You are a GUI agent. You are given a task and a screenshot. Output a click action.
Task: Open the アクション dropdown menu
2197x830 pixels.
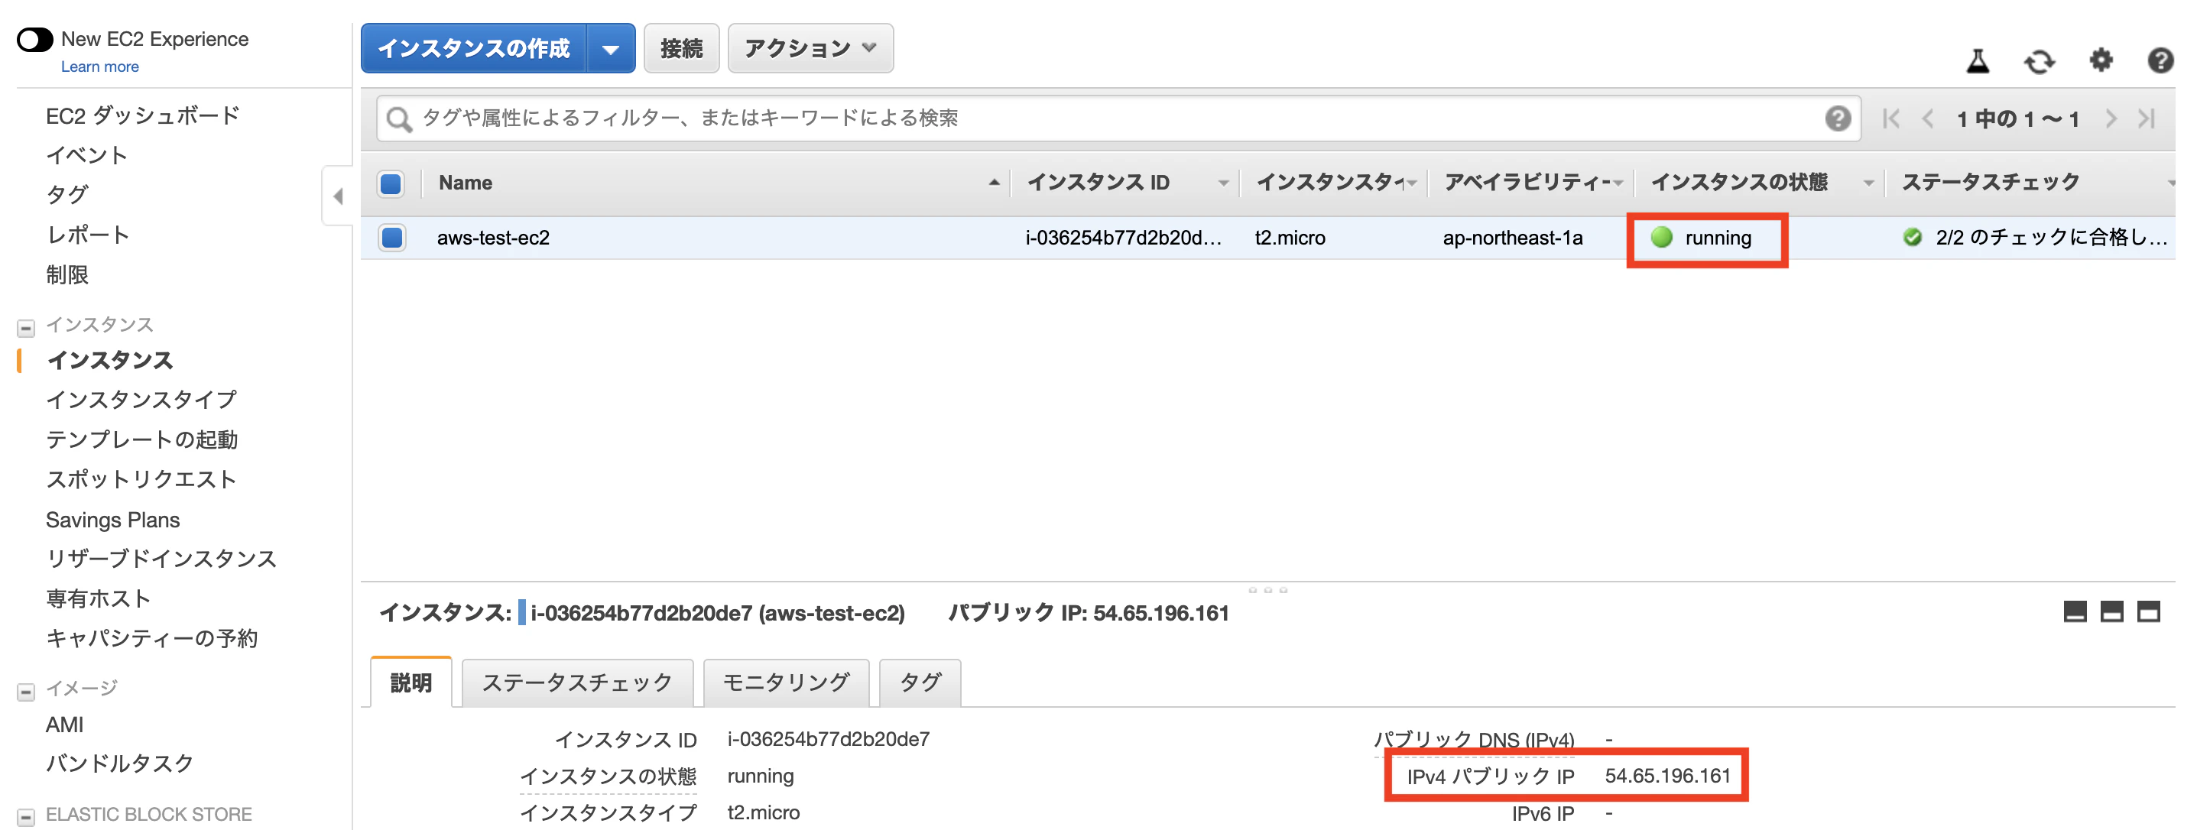[810, 49]
